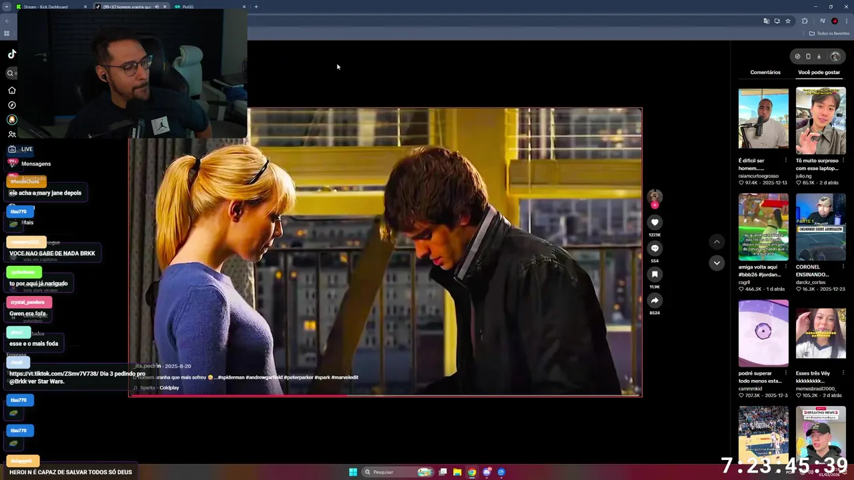Open options dots for 'É difícil ser homem' video
Viewport: 854px width, 480px height.
(785, 160)
